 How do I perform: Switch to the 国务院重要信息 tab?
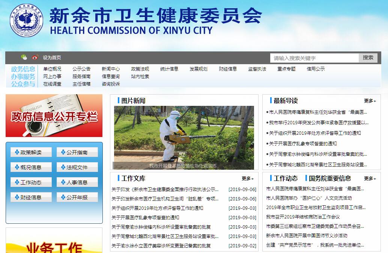(x=329, y=178)
